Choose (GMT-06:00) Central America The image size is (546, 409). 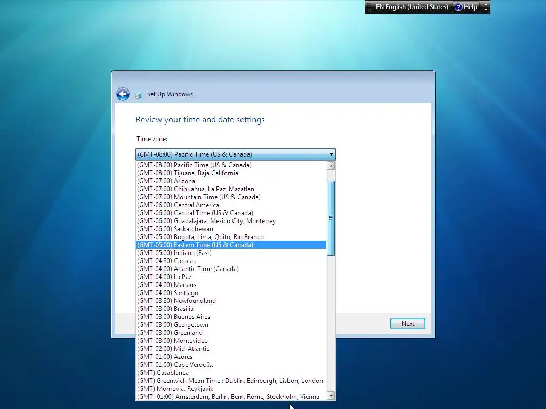[231, 205]
